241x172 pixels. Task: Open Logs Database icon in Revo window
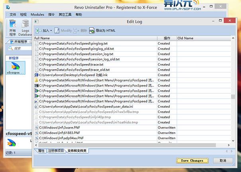pyautogui.click(x=25, y=24)
